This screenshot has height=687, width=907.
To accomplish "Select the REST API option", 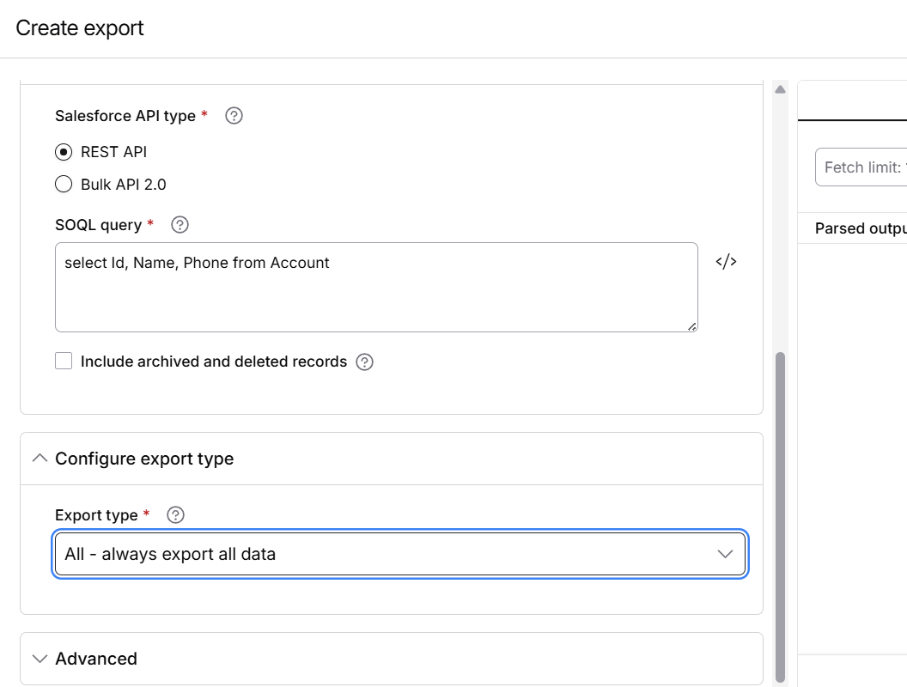I will coord(64,151).
